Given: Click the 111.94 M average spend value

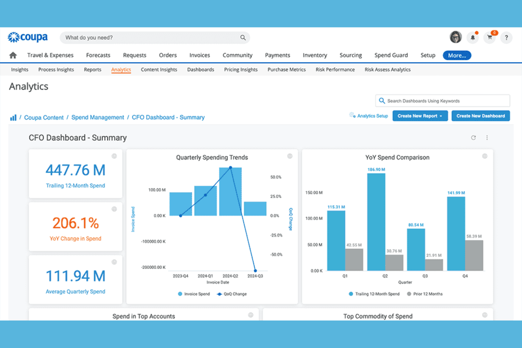Looking at the screenshot, I should click(x=75, y=276).
